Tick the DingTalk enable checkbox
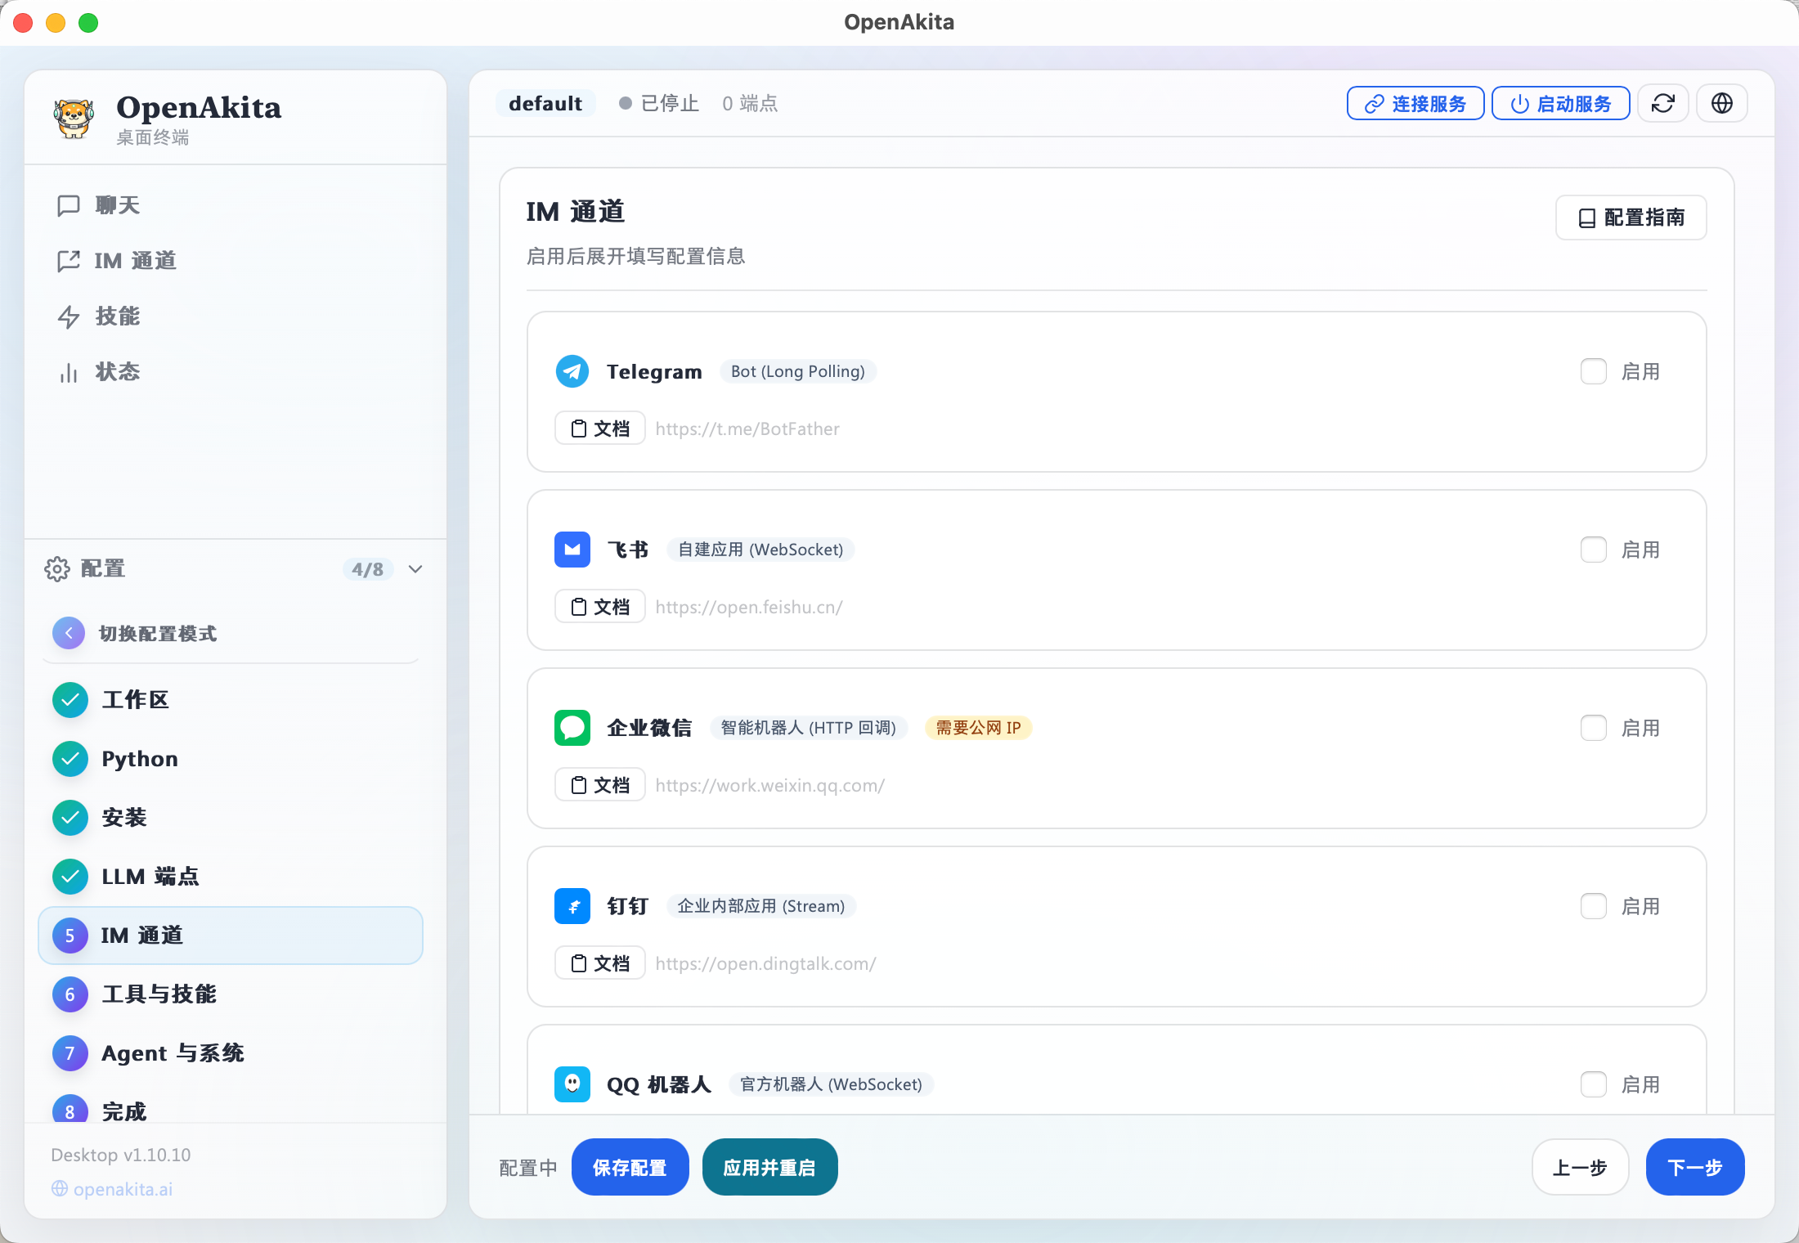Viewport: 1799px width, 1243px height. pyautogui.click(x=1593, y=906)
